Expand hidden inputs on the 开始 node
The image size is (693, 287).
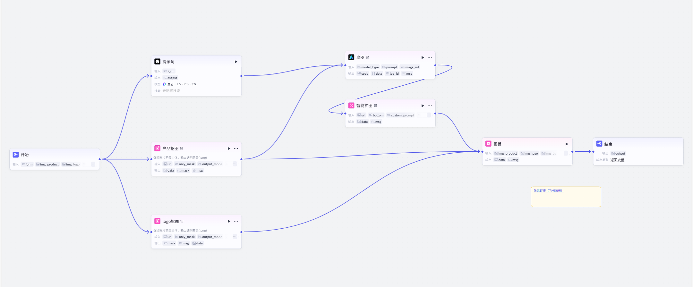[x=93, y=164]
